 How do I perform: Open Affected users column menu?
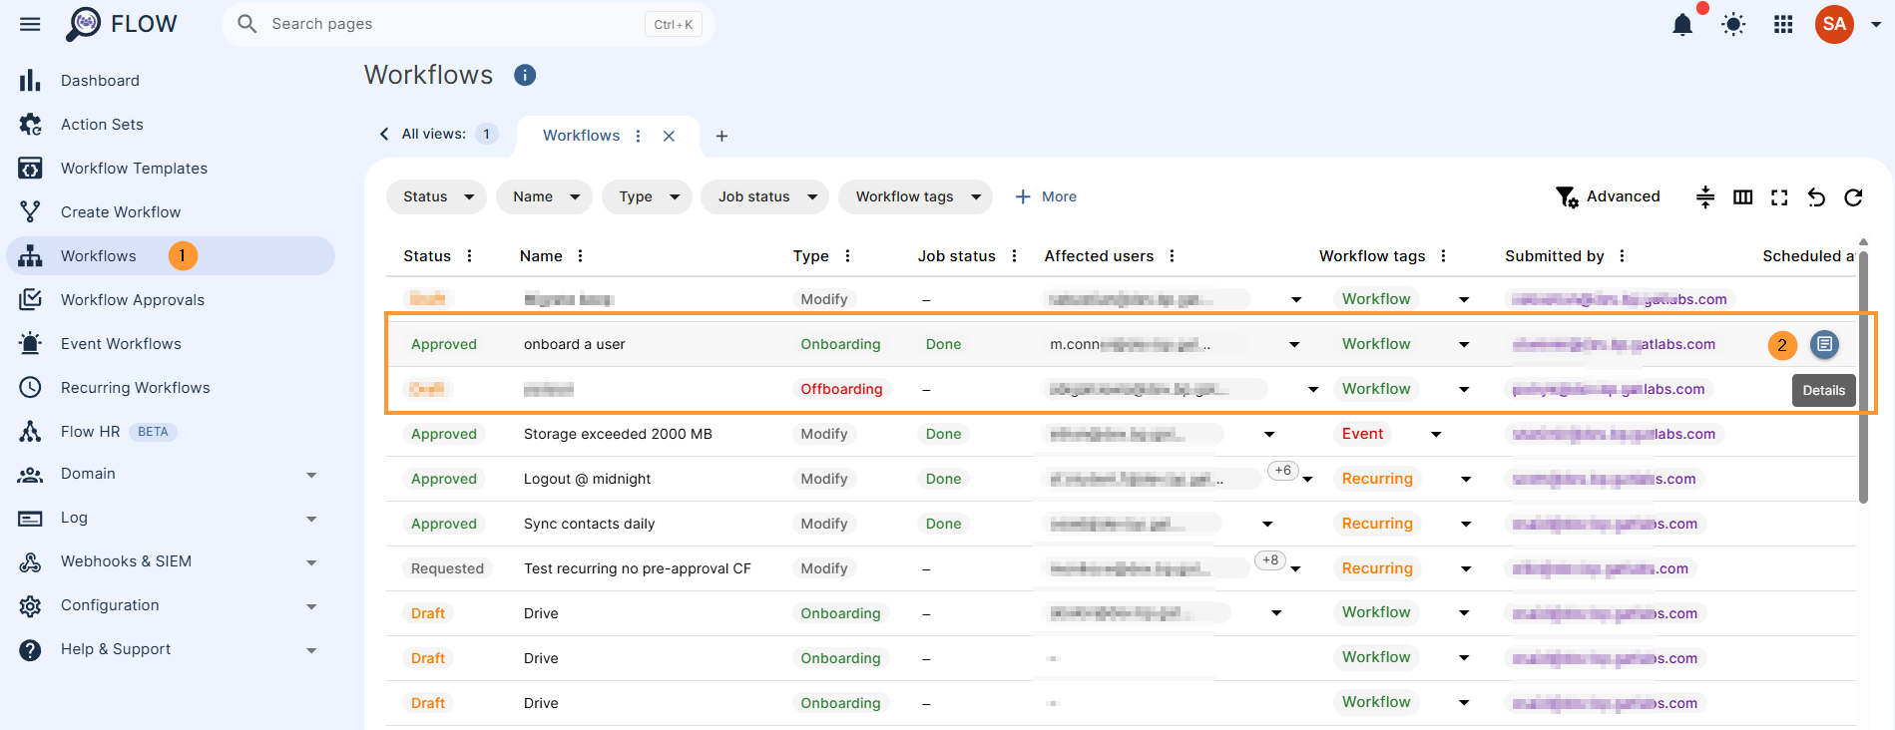point(1172,256)
